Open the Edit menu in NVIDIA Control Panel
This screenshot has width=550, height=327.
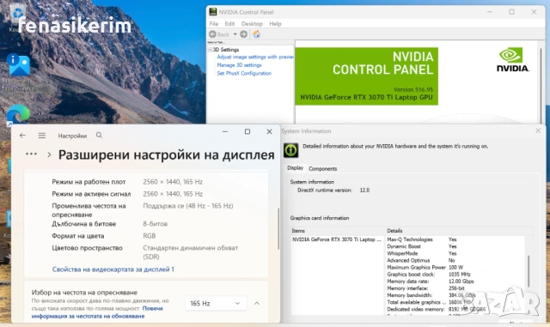(x=229, y=24)
